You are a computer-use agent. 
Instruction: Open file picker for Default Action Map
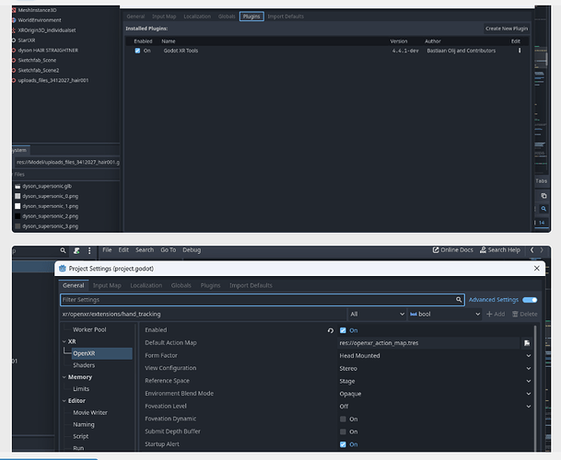tap(527, 342)
